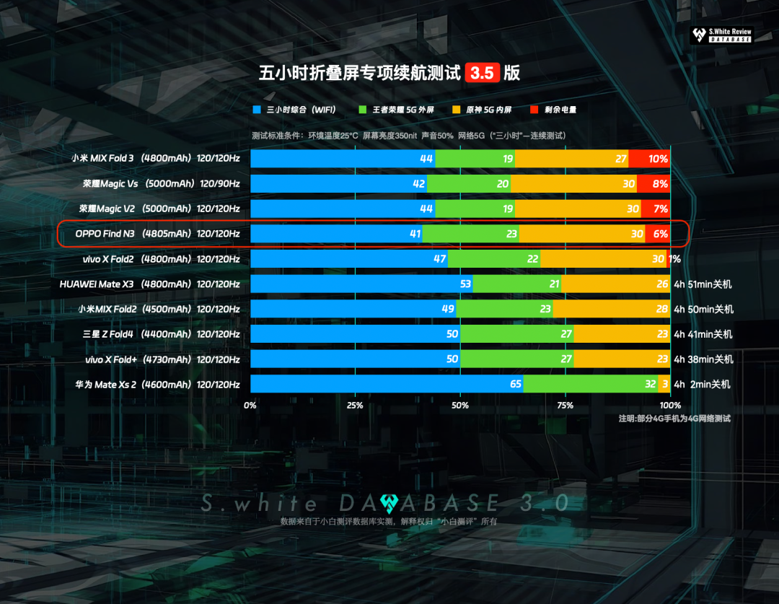Click the 4h 41min关机 shutdown label
This screenshot has height=604, width=779.
[x=703, y=334]
